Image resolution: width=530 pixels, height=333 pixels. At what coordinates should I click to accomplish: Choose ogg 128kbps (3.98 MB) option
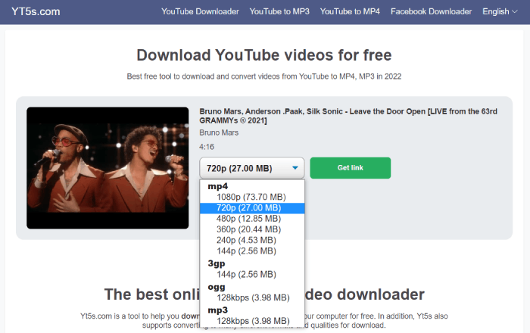point(252,297)
